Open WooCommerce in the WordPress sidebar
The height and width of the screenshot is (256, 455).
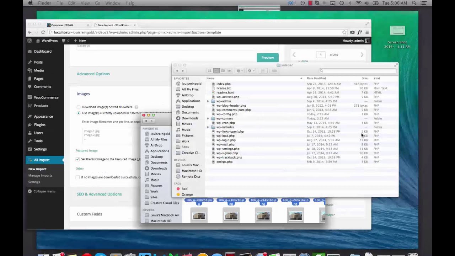tap(46, 97)
